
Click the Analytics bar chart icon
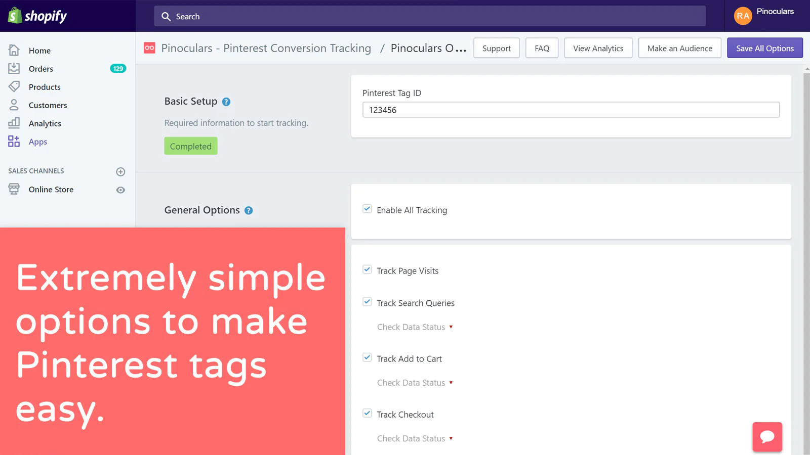14,123
